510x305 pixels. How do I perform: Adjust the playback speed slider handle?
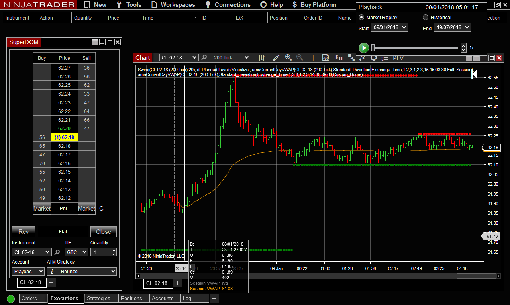[373, 48]
